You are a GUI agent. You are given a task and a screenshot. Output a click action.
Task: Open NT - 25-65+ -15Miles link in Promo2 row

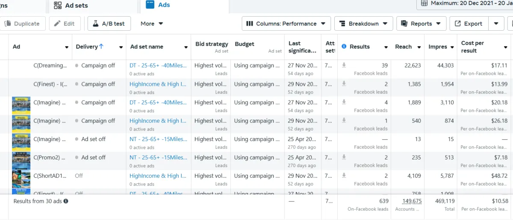point(158,157)
